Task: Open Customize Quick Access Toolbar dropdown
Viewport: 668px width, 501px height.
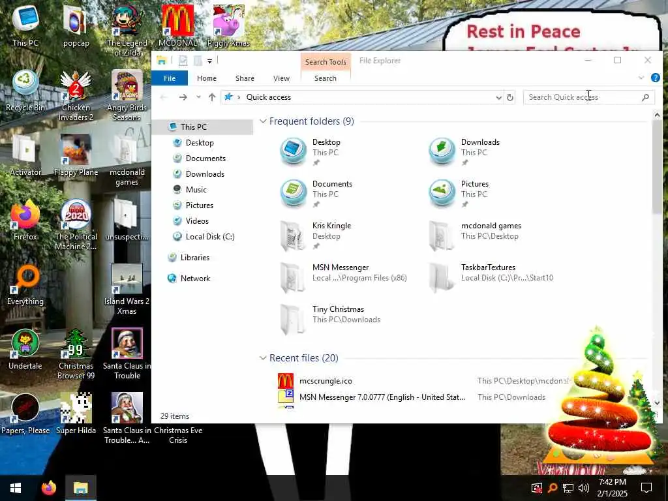Action: pyautogui.click(x=209, y=61)
